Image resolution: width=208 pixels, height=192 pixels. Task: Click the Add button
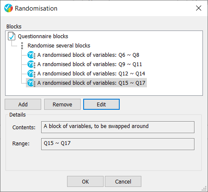23,104
